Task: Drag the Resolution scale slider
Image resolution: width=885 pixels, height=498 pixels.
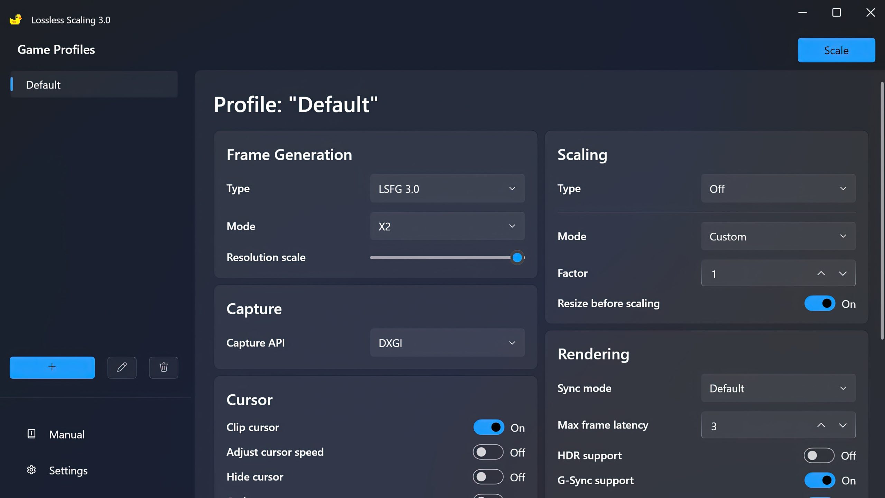Action: click(517, 257)
